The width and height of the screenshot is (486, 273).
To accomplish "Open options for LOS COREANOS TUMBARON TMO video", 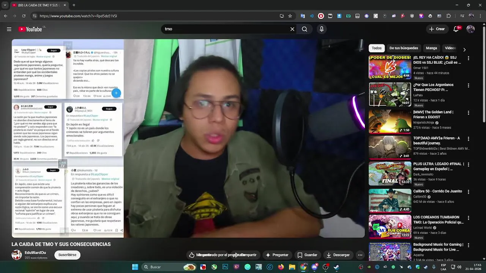I will click(469, 218).
